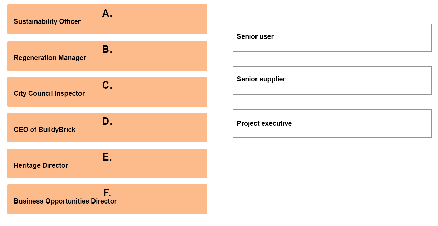This screenshot has width=438, height=226.
Task: Click the letter F. heading
Action: [107, 193]
